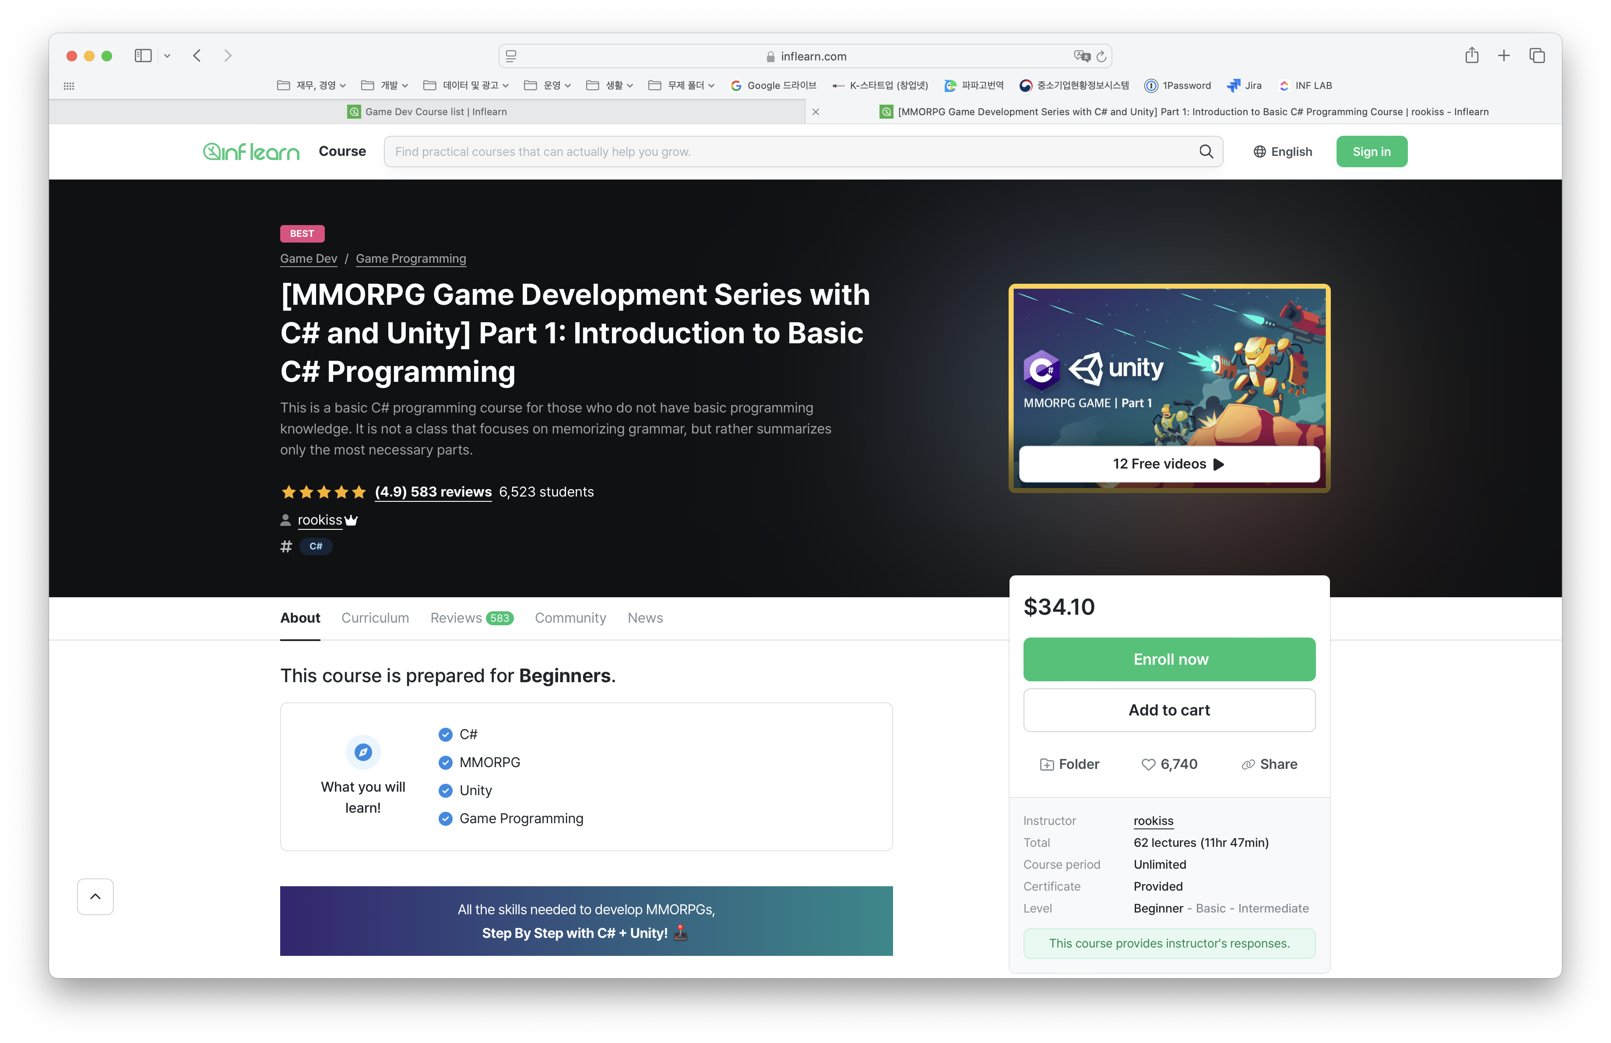Switch to Game Dev Course list tab
Image resolution: width=1611 pixels, height=1043 pixels.
427,112
